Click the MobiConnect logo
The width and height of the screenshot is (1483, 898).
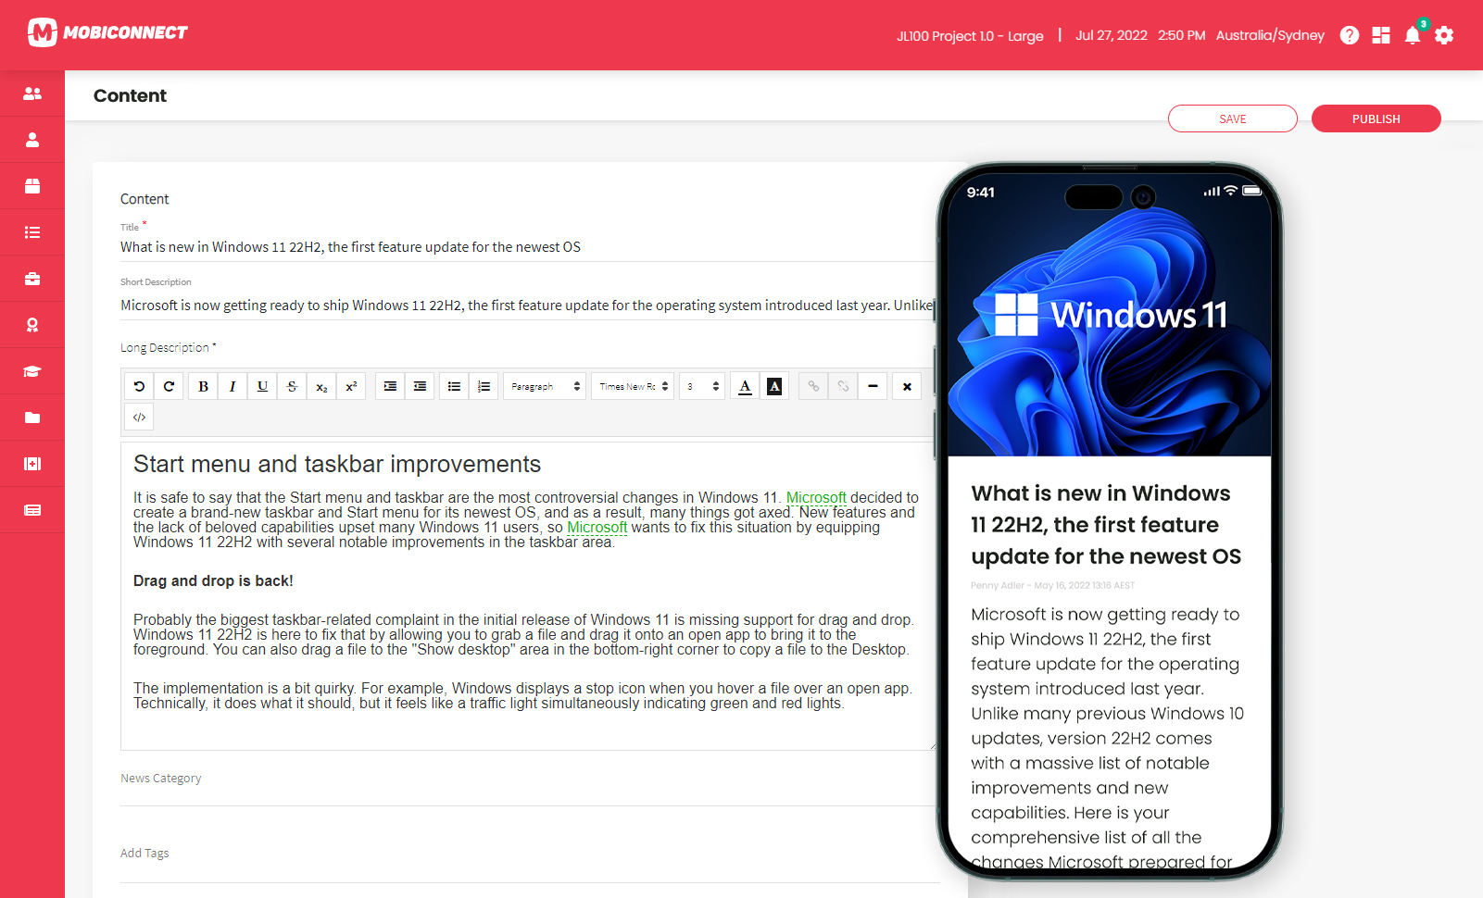tap(107, 33)
